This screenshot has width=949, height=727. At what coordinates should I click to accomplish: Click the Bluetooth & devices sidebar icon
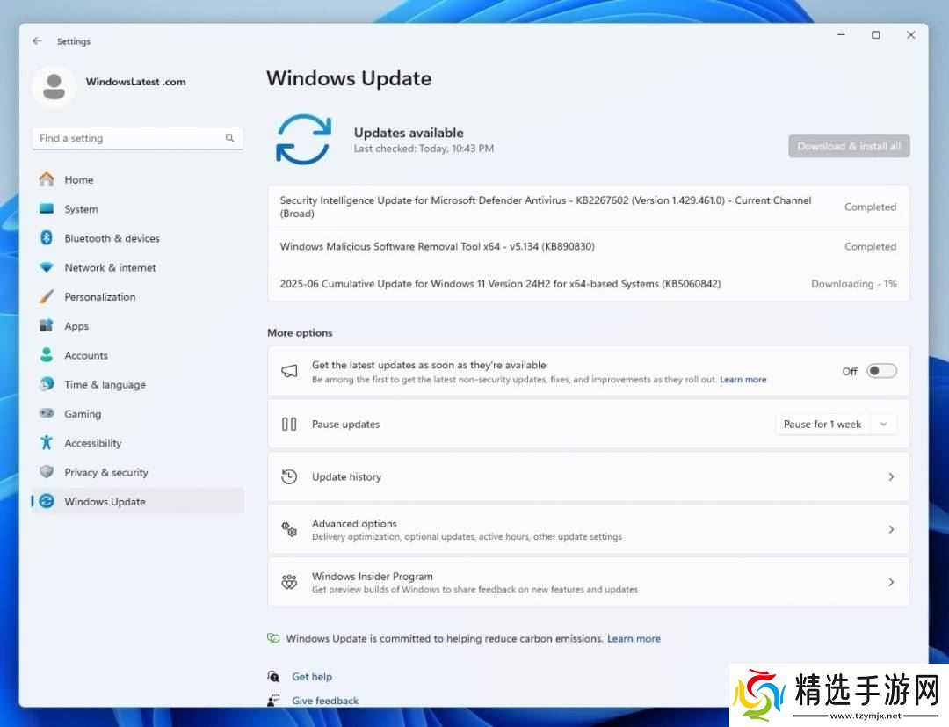(x=47, y=238)
